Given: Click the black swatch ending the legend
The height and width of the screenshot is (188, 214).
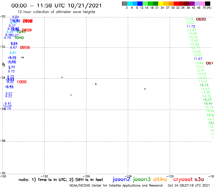Looking at the screenshot, I should pos(207,3).
